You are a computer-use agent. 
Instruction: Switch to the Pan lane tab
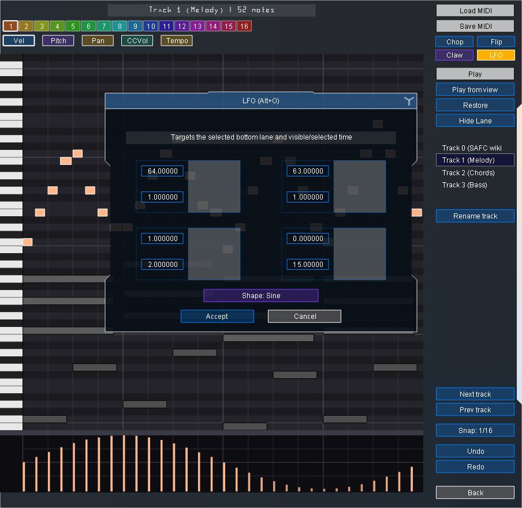point(98,40)
